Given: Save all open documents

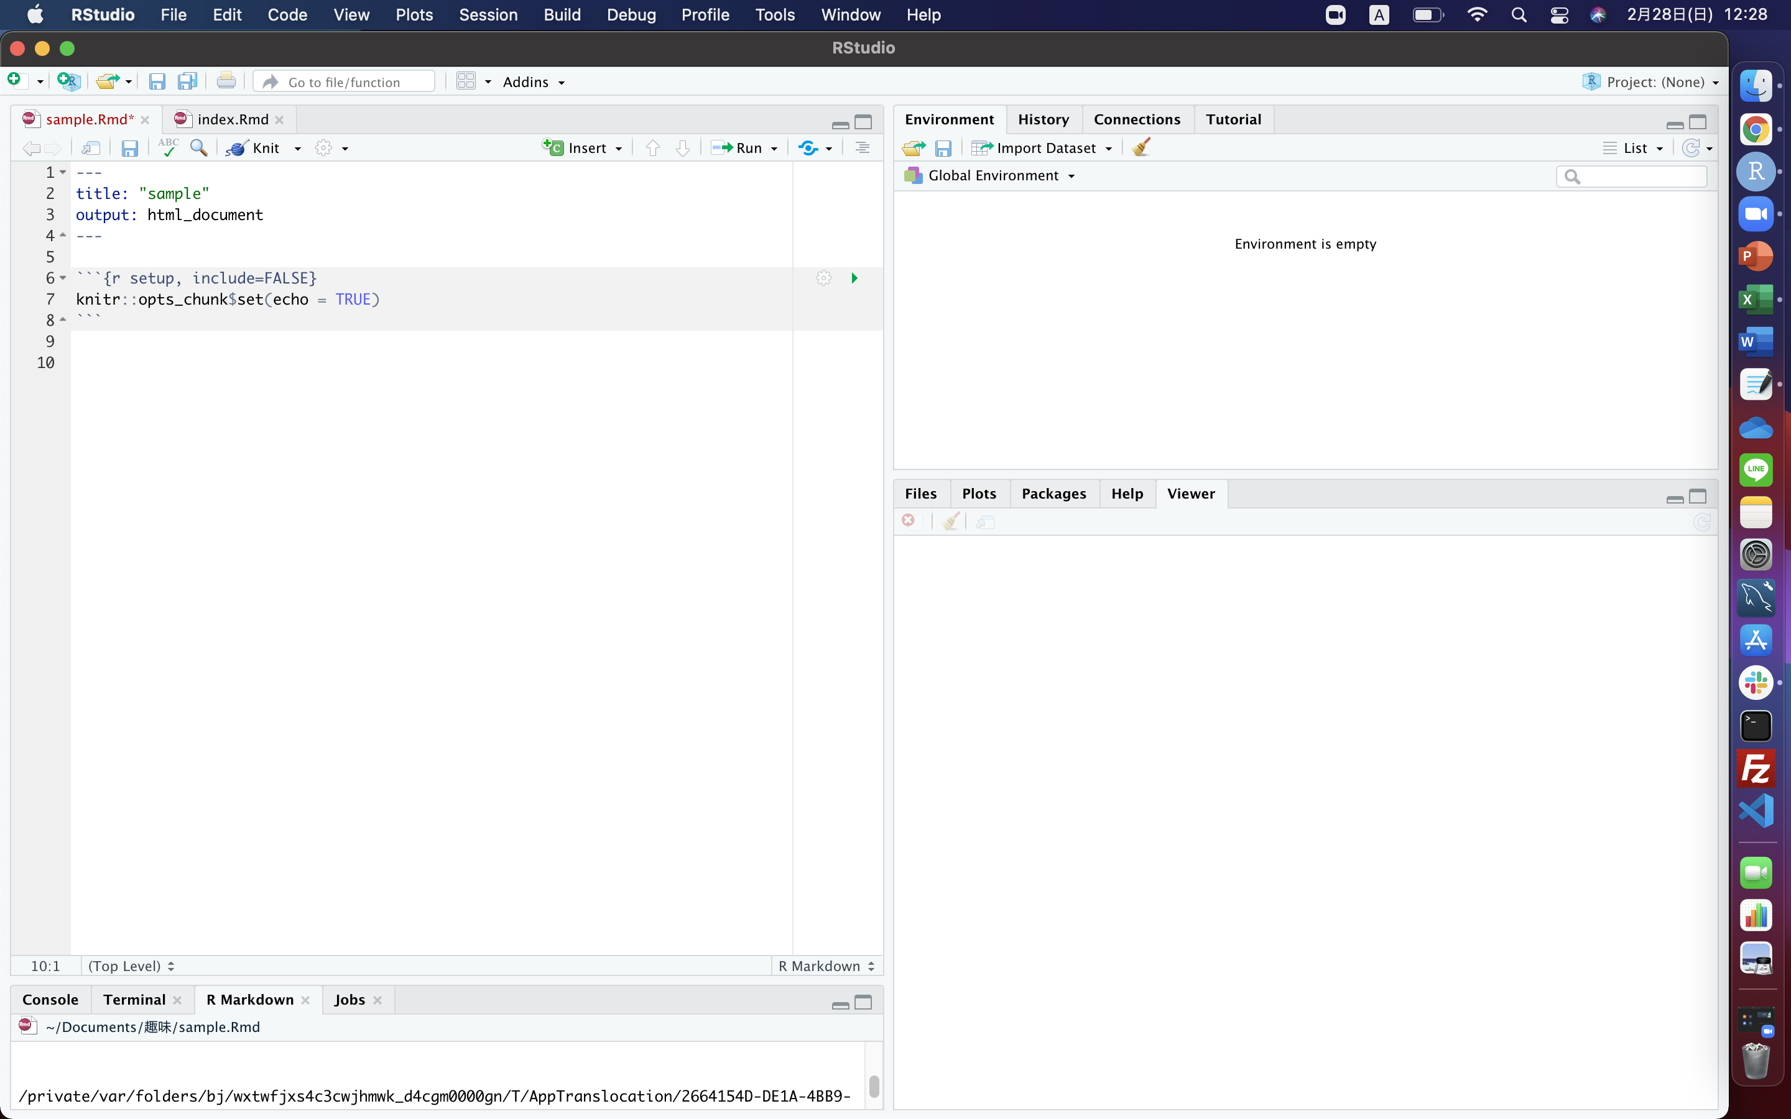Looking at the screenshot, I should (x=187, y=81).
